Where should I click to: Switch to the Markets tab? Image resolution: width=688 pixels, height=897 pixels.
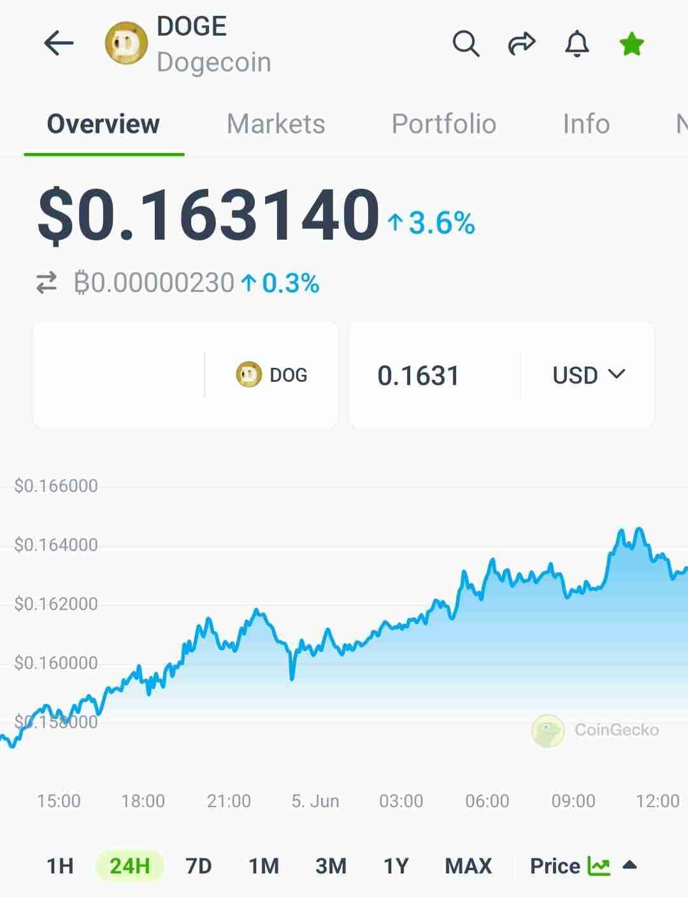[276, 124]
